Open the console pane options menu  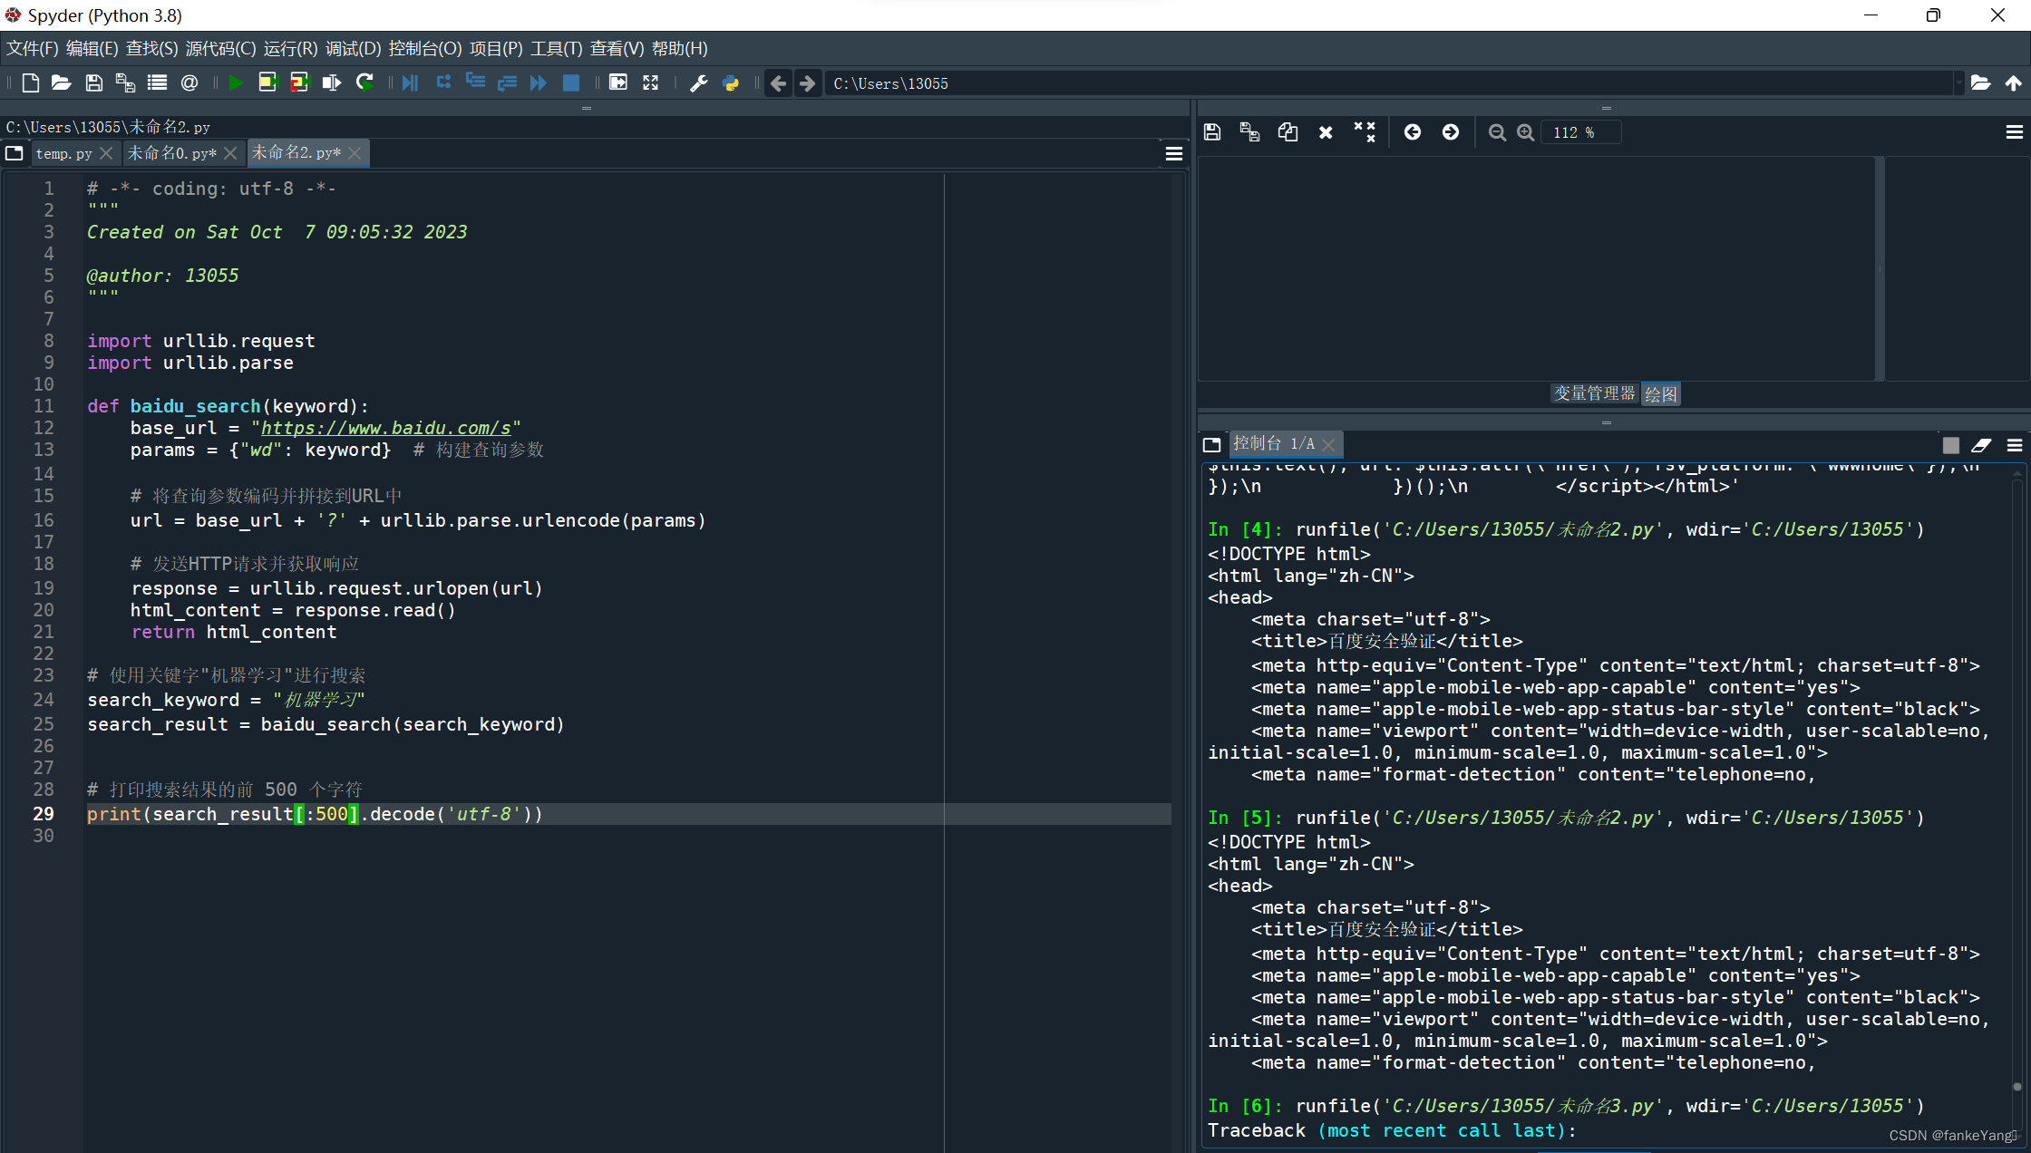tap(2015, 445)
